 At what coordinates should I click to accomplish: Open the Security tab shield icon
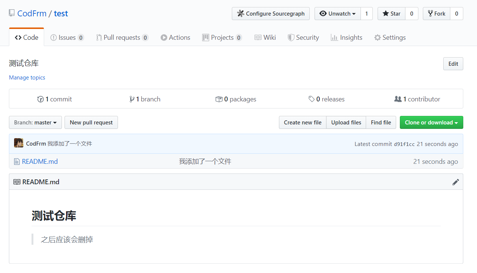pos(292,38)
